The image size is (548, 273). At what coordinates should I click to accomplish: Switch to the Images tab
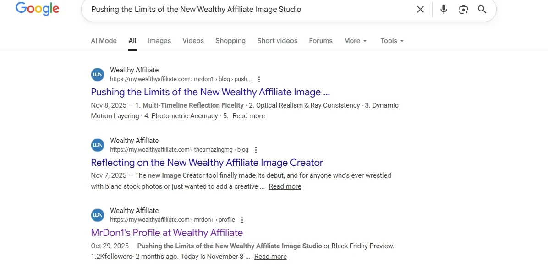click(x=159, y=41)
